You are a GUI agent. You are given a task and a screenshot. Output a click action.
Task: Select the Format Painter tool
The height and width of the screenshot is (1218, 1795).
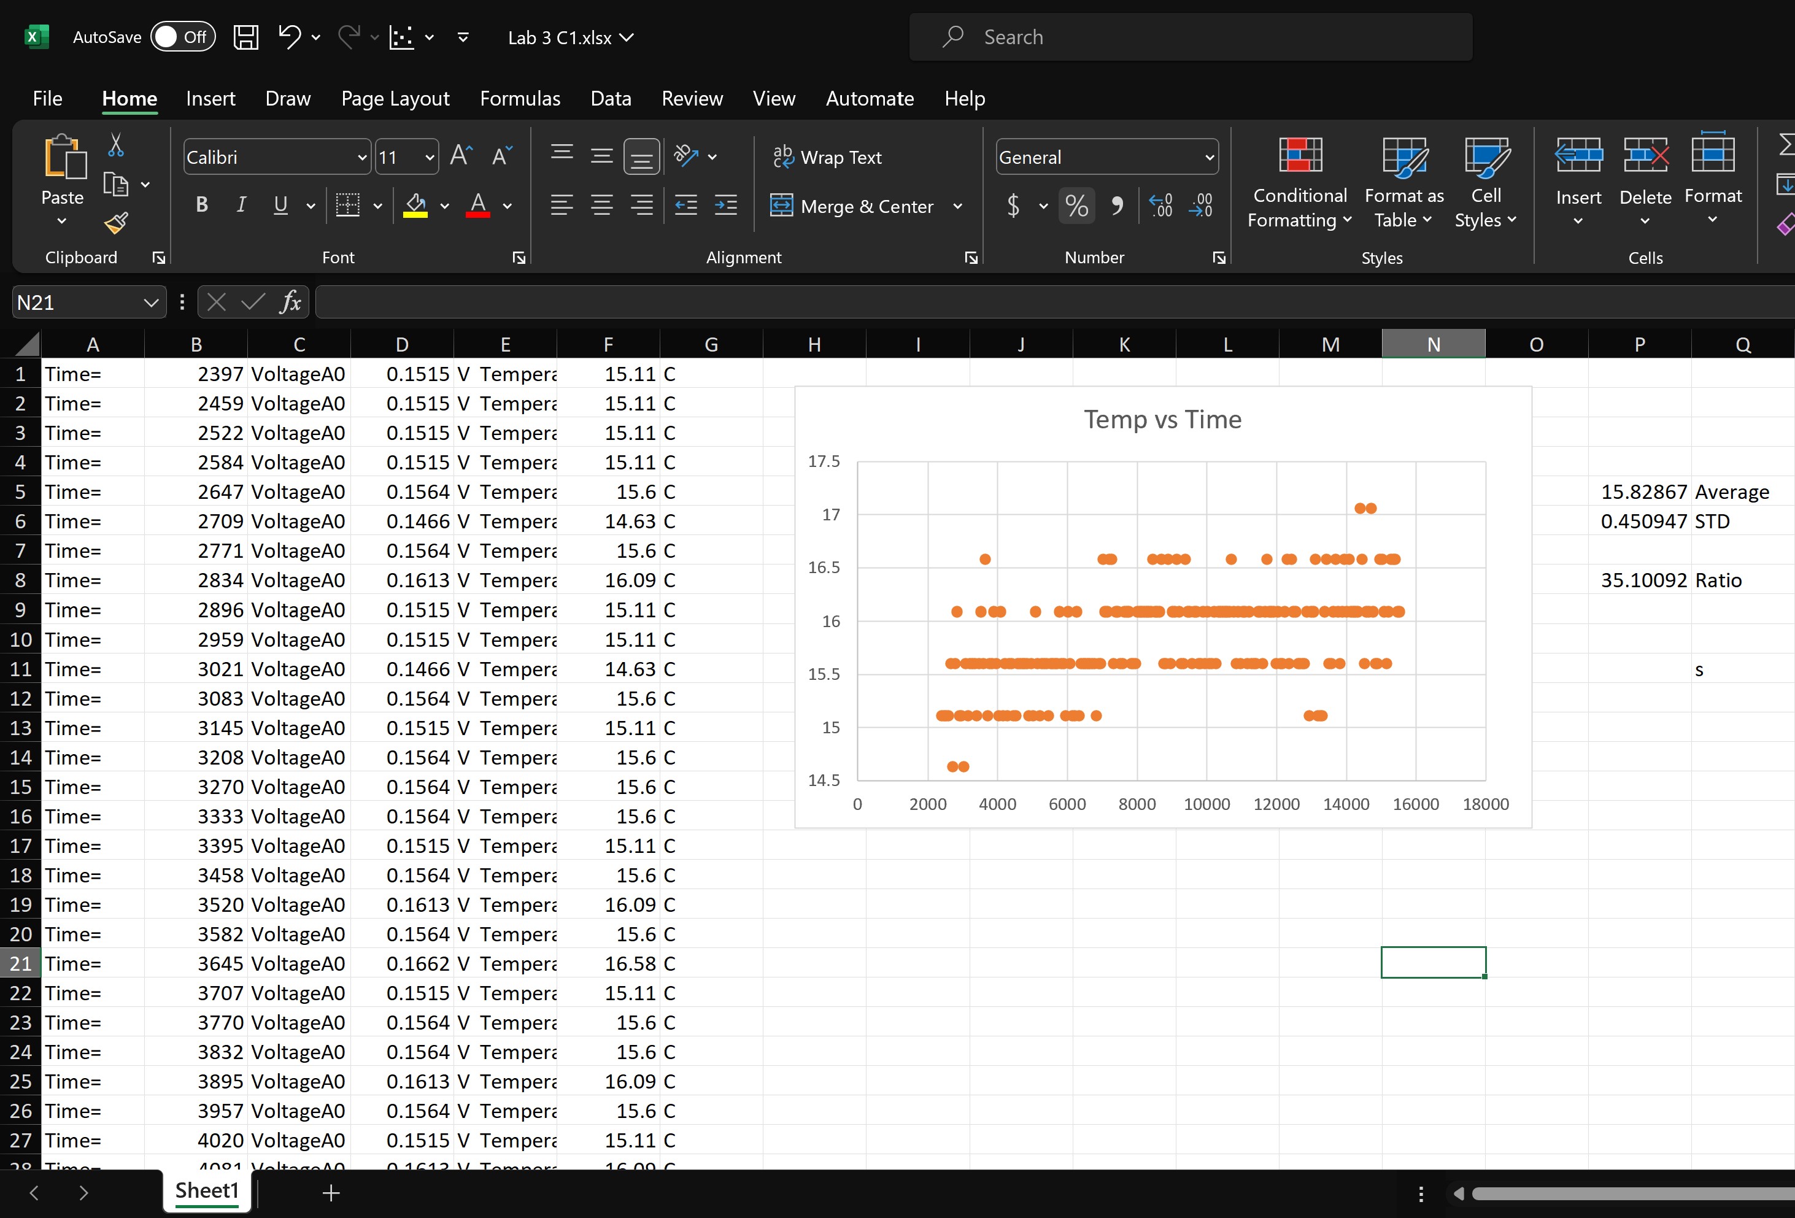117,223
